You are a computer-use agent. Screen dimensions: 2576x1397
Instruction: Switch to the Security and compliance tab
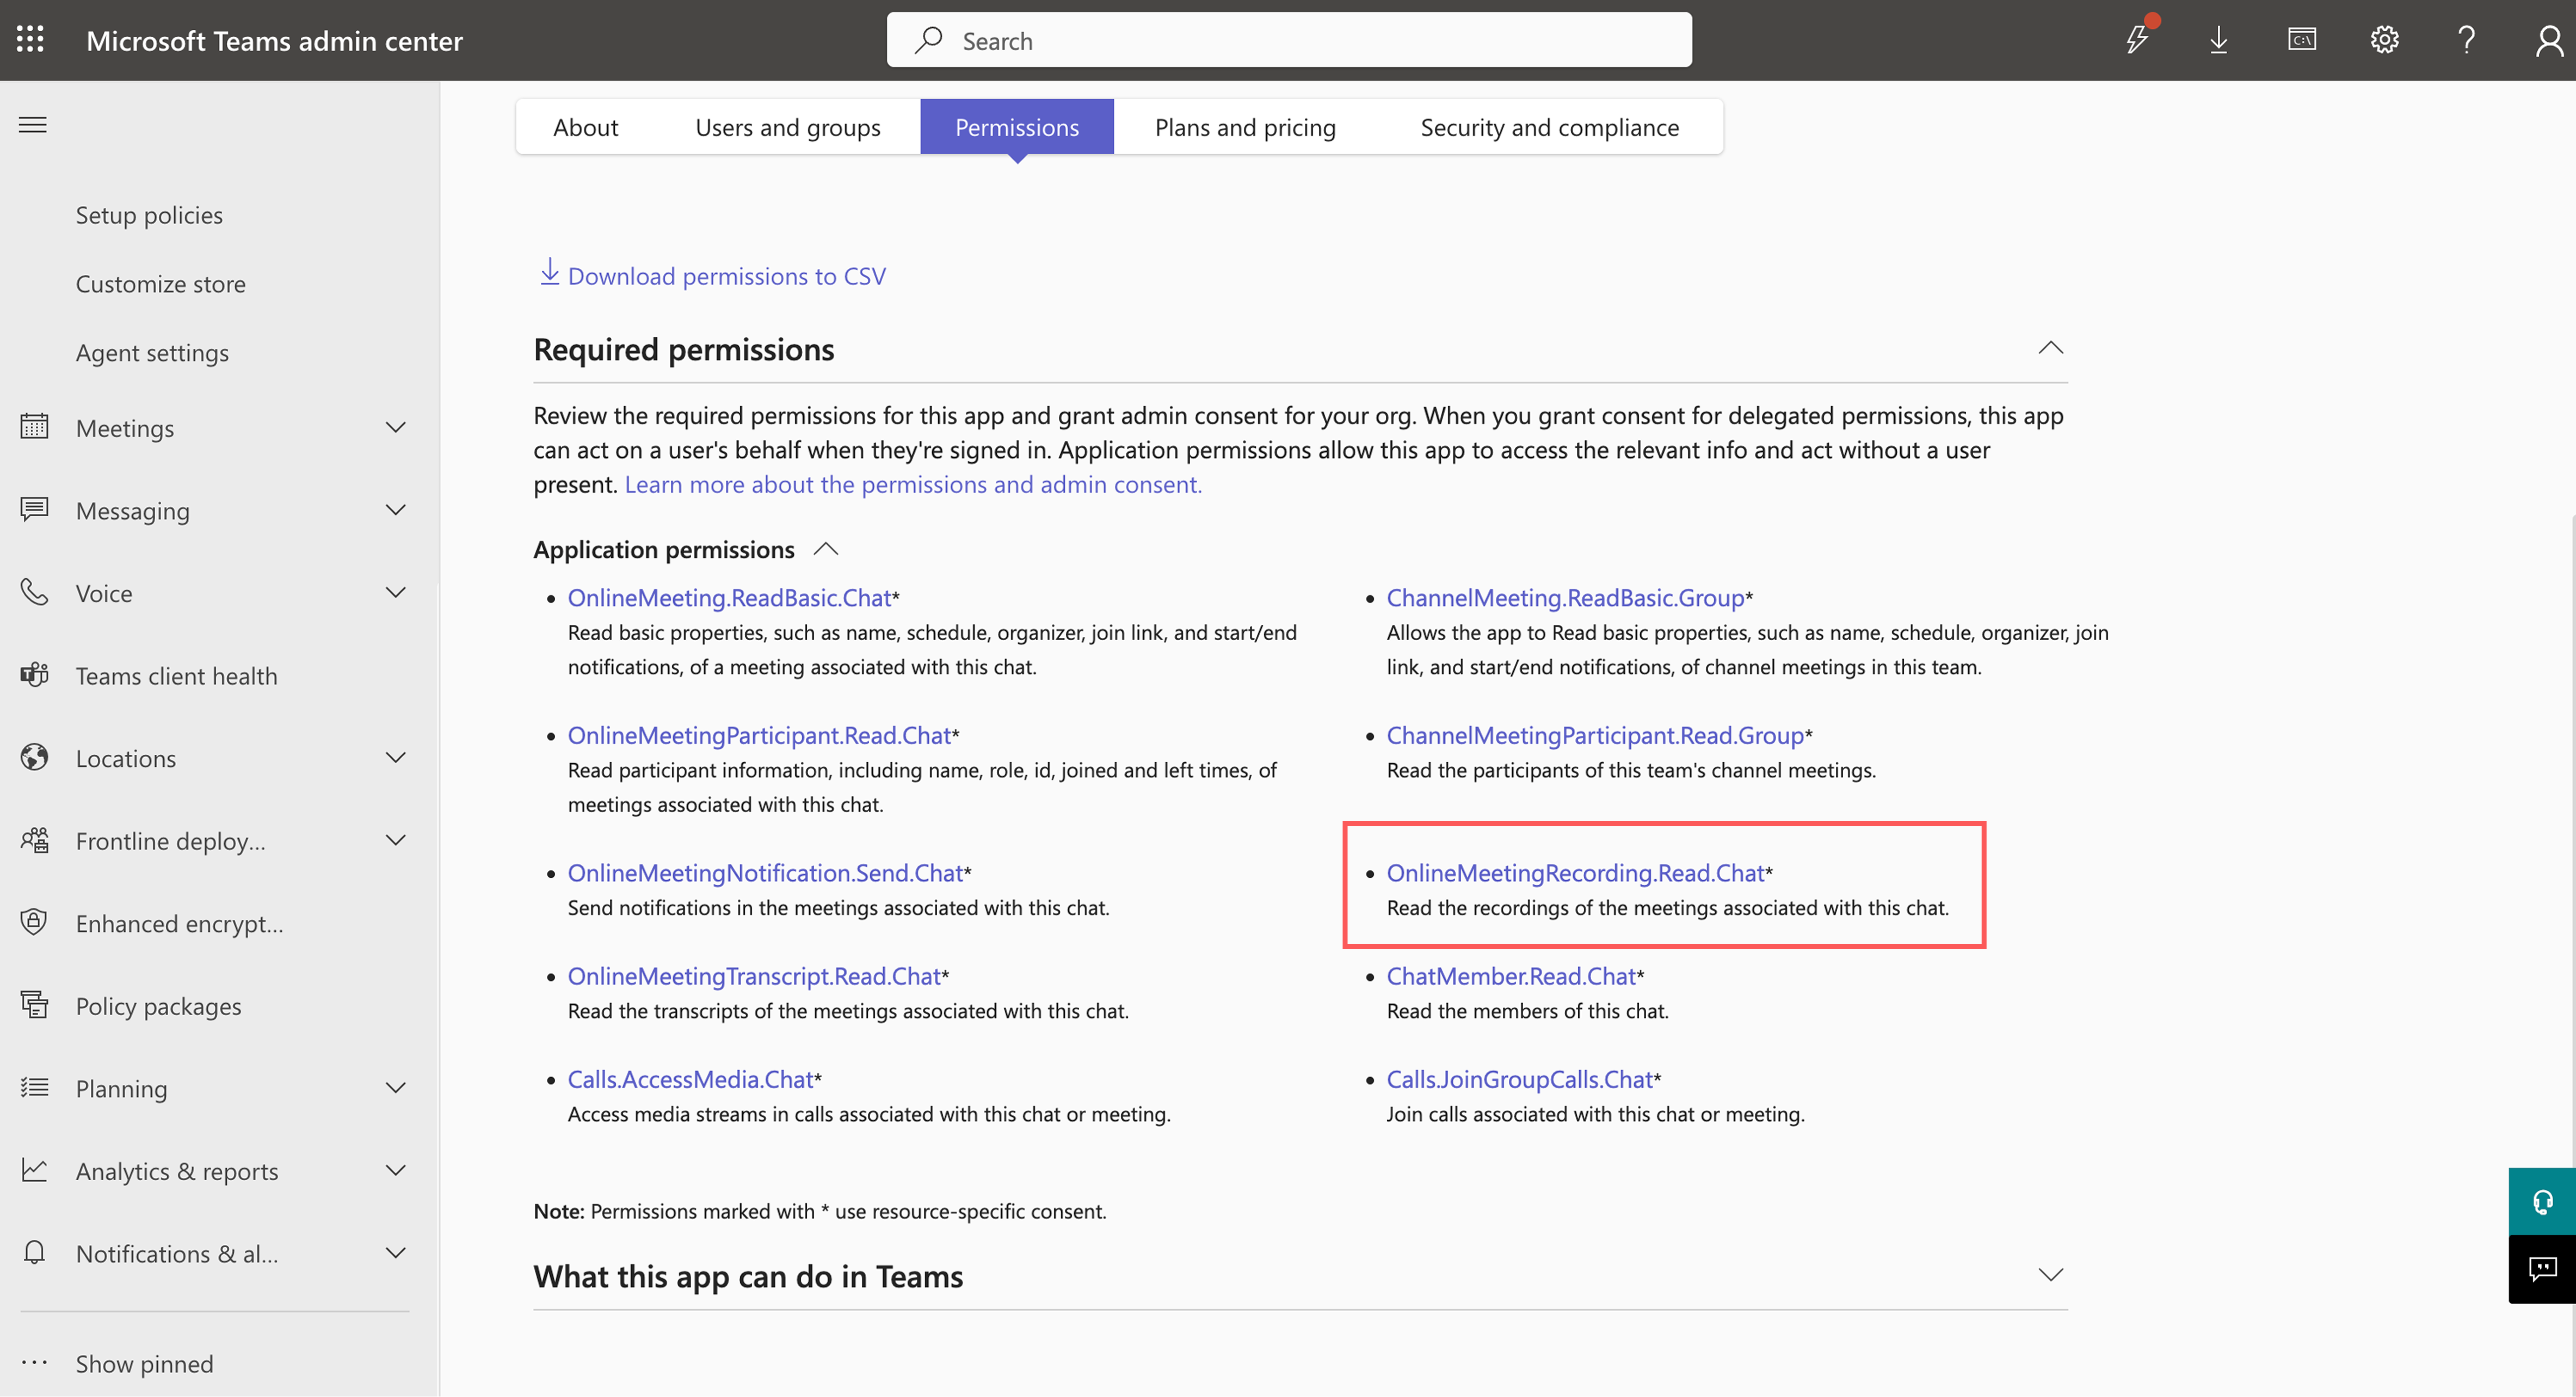click(x=1549, y=127)
